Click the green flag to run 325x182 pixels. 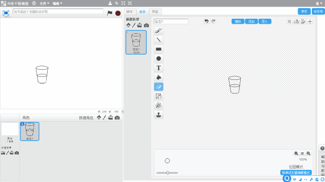110,13
